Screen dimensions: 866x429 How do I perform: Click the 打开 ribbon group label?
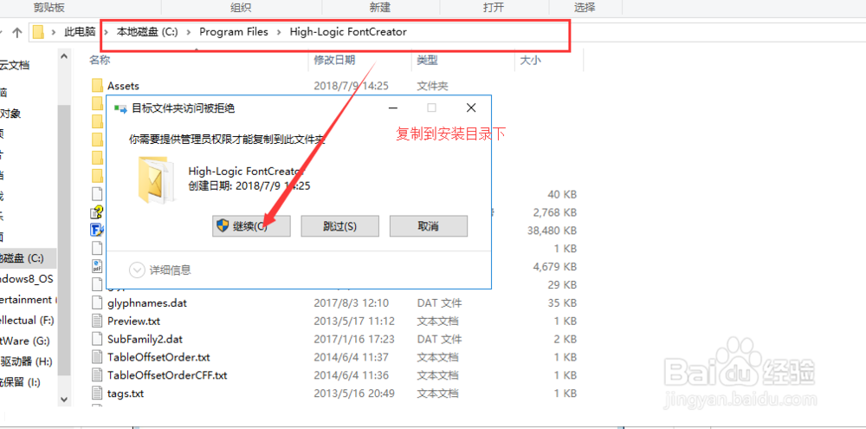point(494,7)
